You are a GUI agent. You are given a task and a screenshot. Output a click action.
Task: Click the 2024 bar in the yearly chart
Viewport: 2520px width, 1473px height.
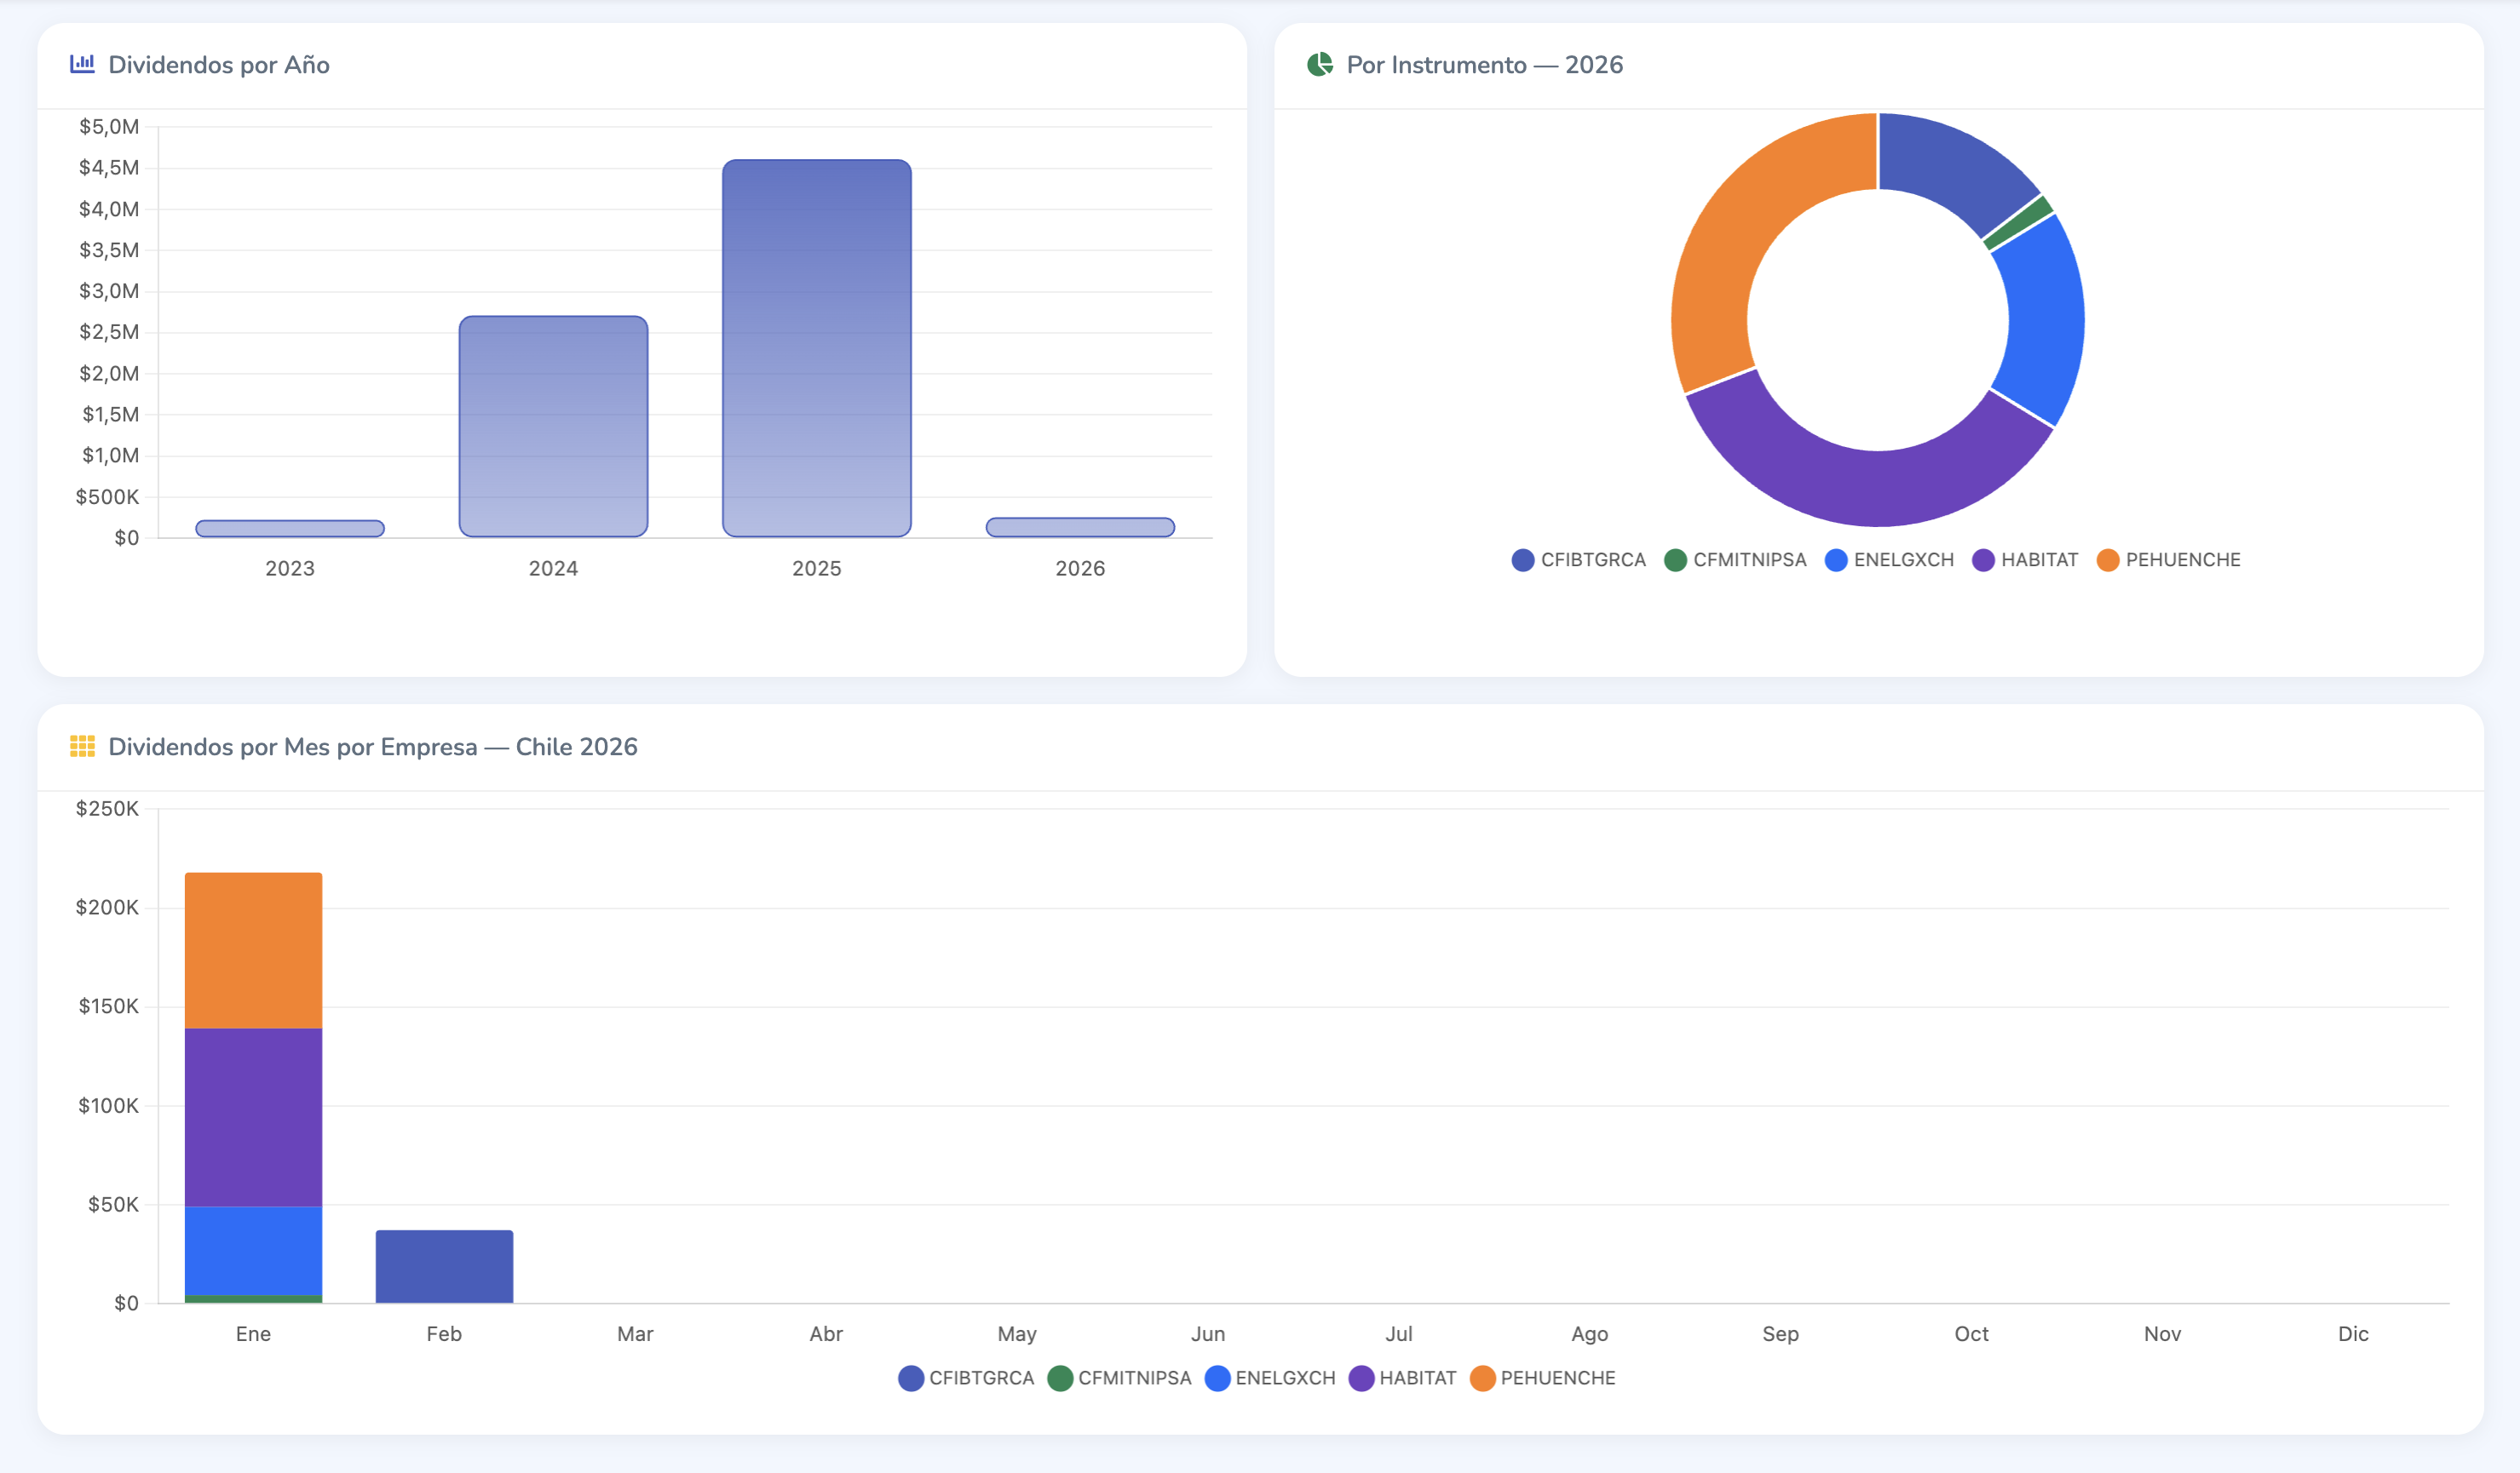(553, 426)
